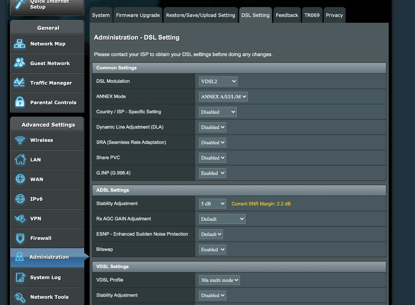The height and width of the screenshot is (305, 415).
Task: Open the DSL Modulation dropdown
Action: click(218, 81)
